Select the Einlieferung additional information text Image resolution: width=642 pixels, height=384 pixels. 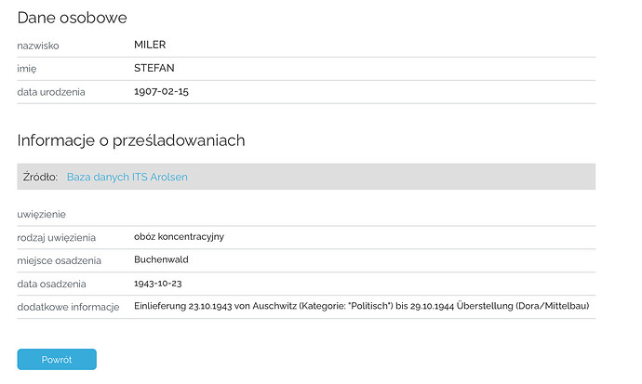point(362,306)
